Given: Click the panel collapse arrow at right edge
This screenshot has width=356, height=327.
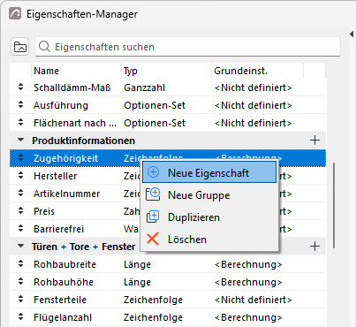Looking at the screenshot, I should (x=352, y=34).
